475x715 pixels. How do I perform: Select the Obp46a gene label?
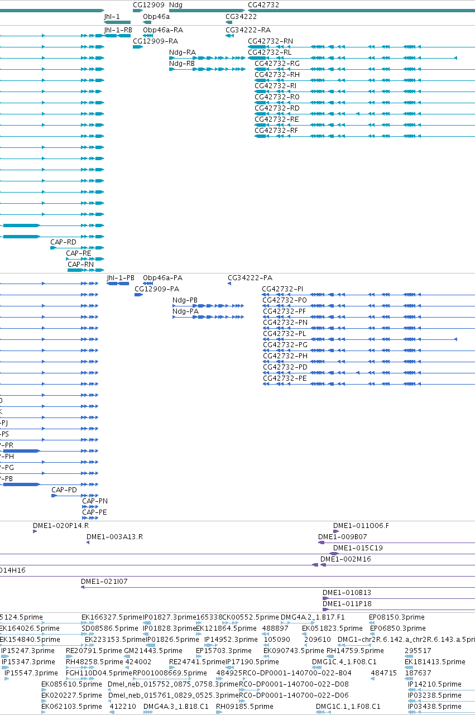(156, 17)
